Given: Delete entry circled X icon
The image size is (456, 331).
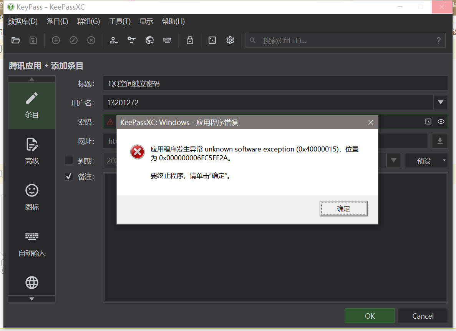Looking at the screenshot, I should tap(91, 40).
